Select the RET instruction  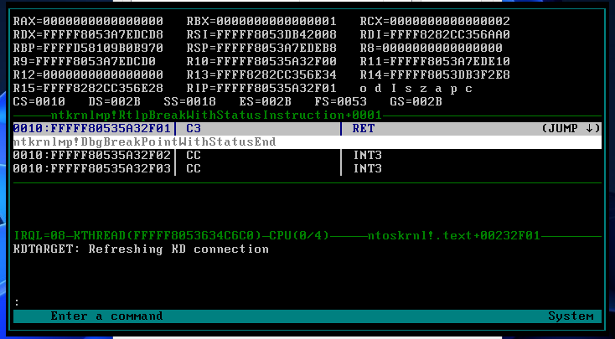[x=363, y=129]
